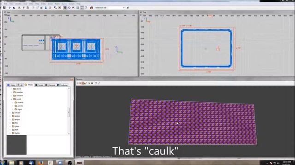Switch to the Console tab
This screenshot has height=165, width=295.
coord(50,85)
